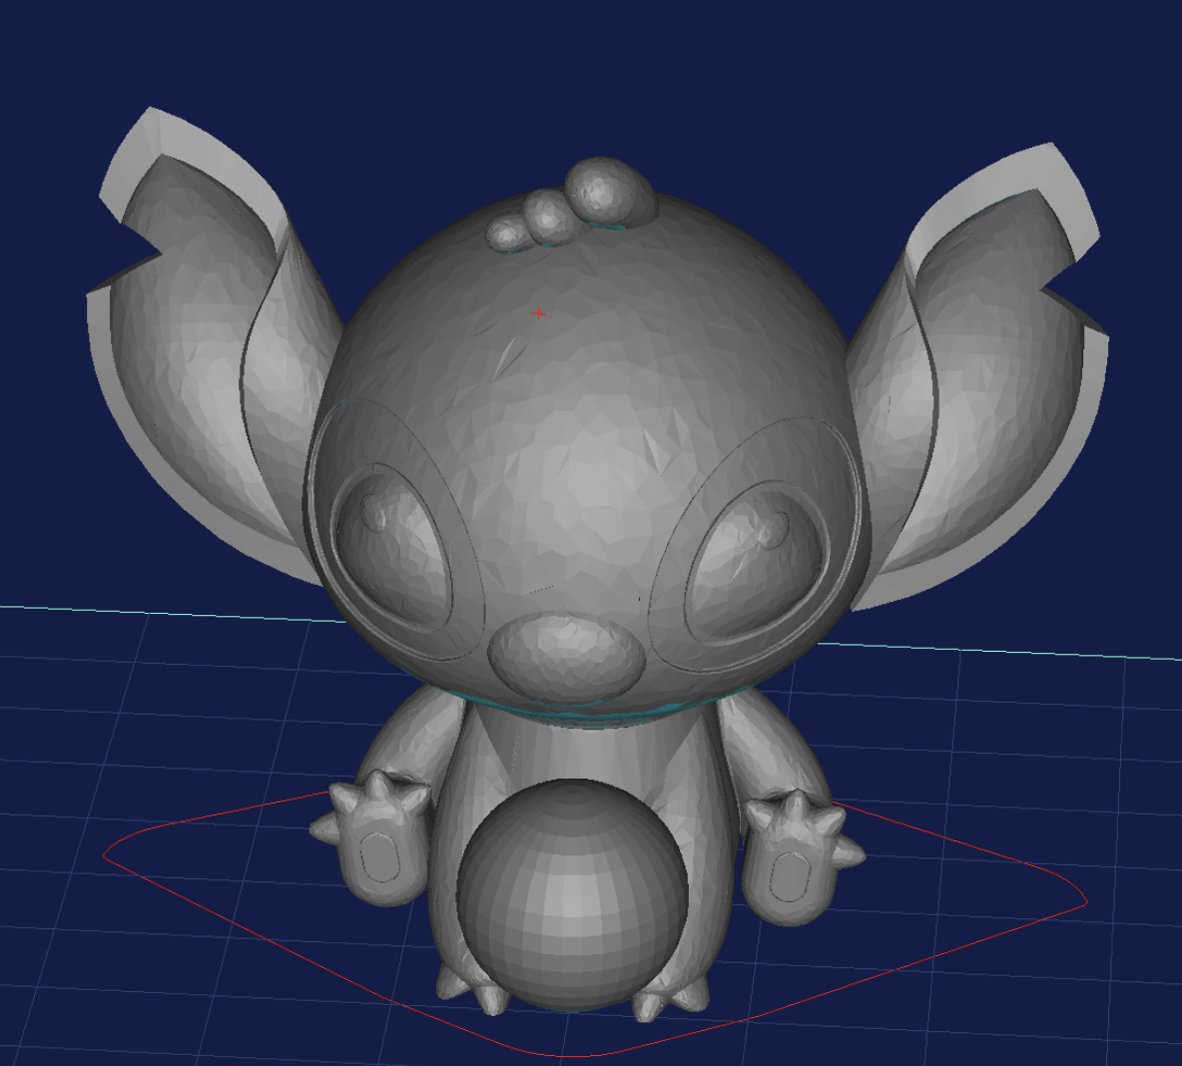Click the red crosshair marker on the head
Image resolution: width=1182 pixels, height=1066 pixels.
point(538,312)
